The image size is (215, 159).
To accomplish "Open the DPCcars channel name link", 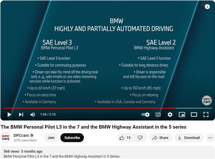I will 21,136.
